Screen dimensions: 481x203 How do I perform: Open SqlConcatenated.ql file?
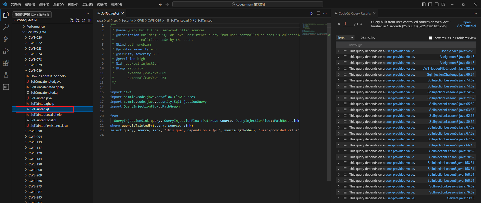44,92
